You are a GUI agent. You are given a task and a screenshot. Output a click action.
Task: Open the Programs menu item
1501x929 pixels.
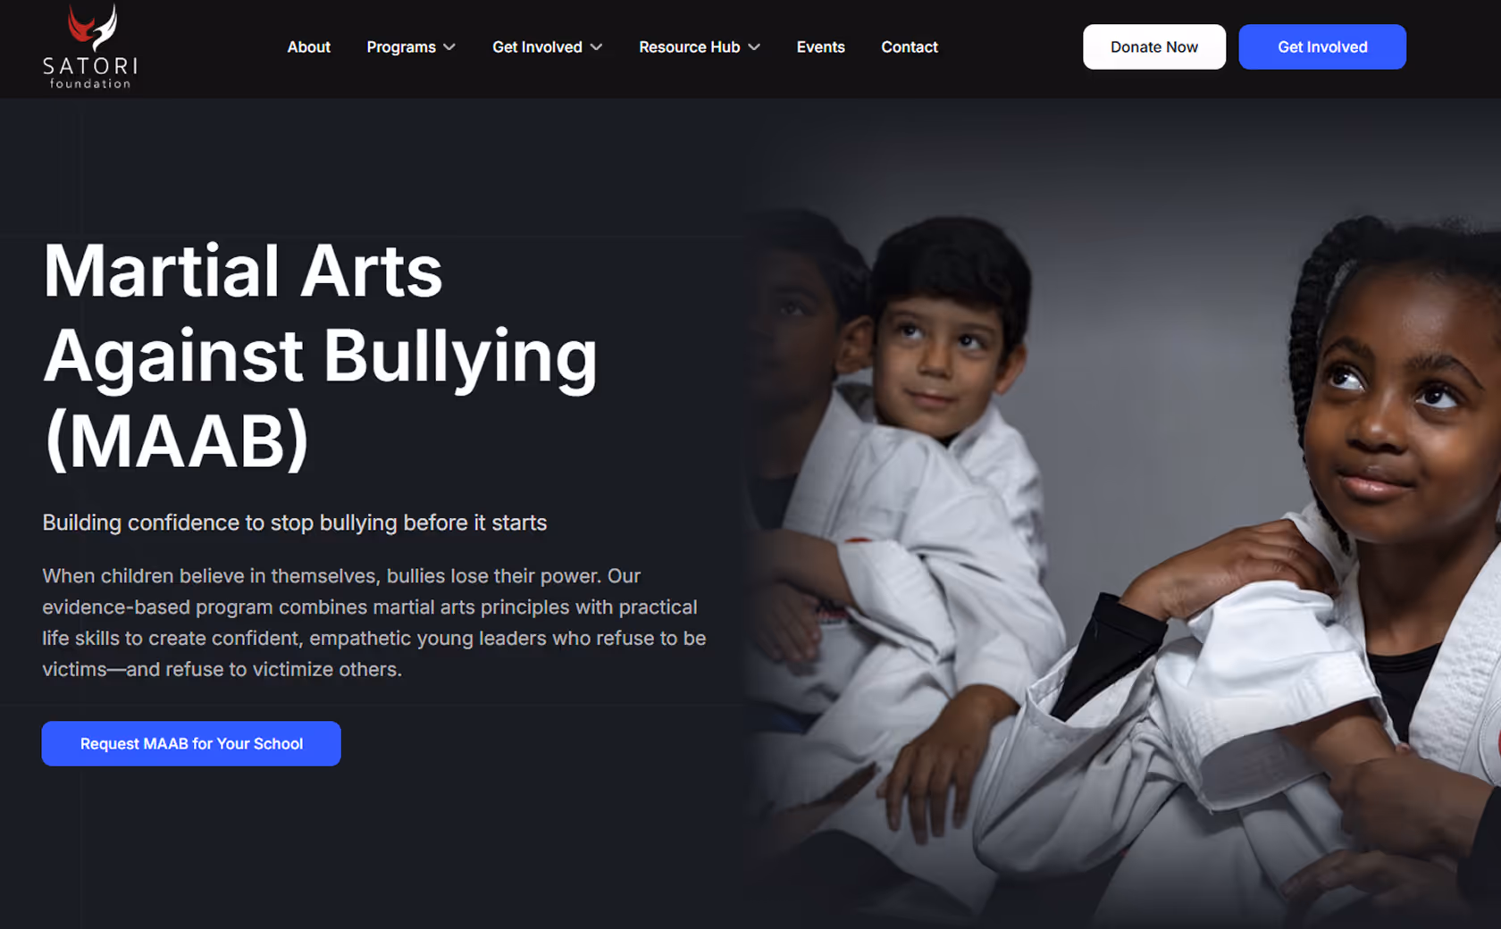[401, 47]
